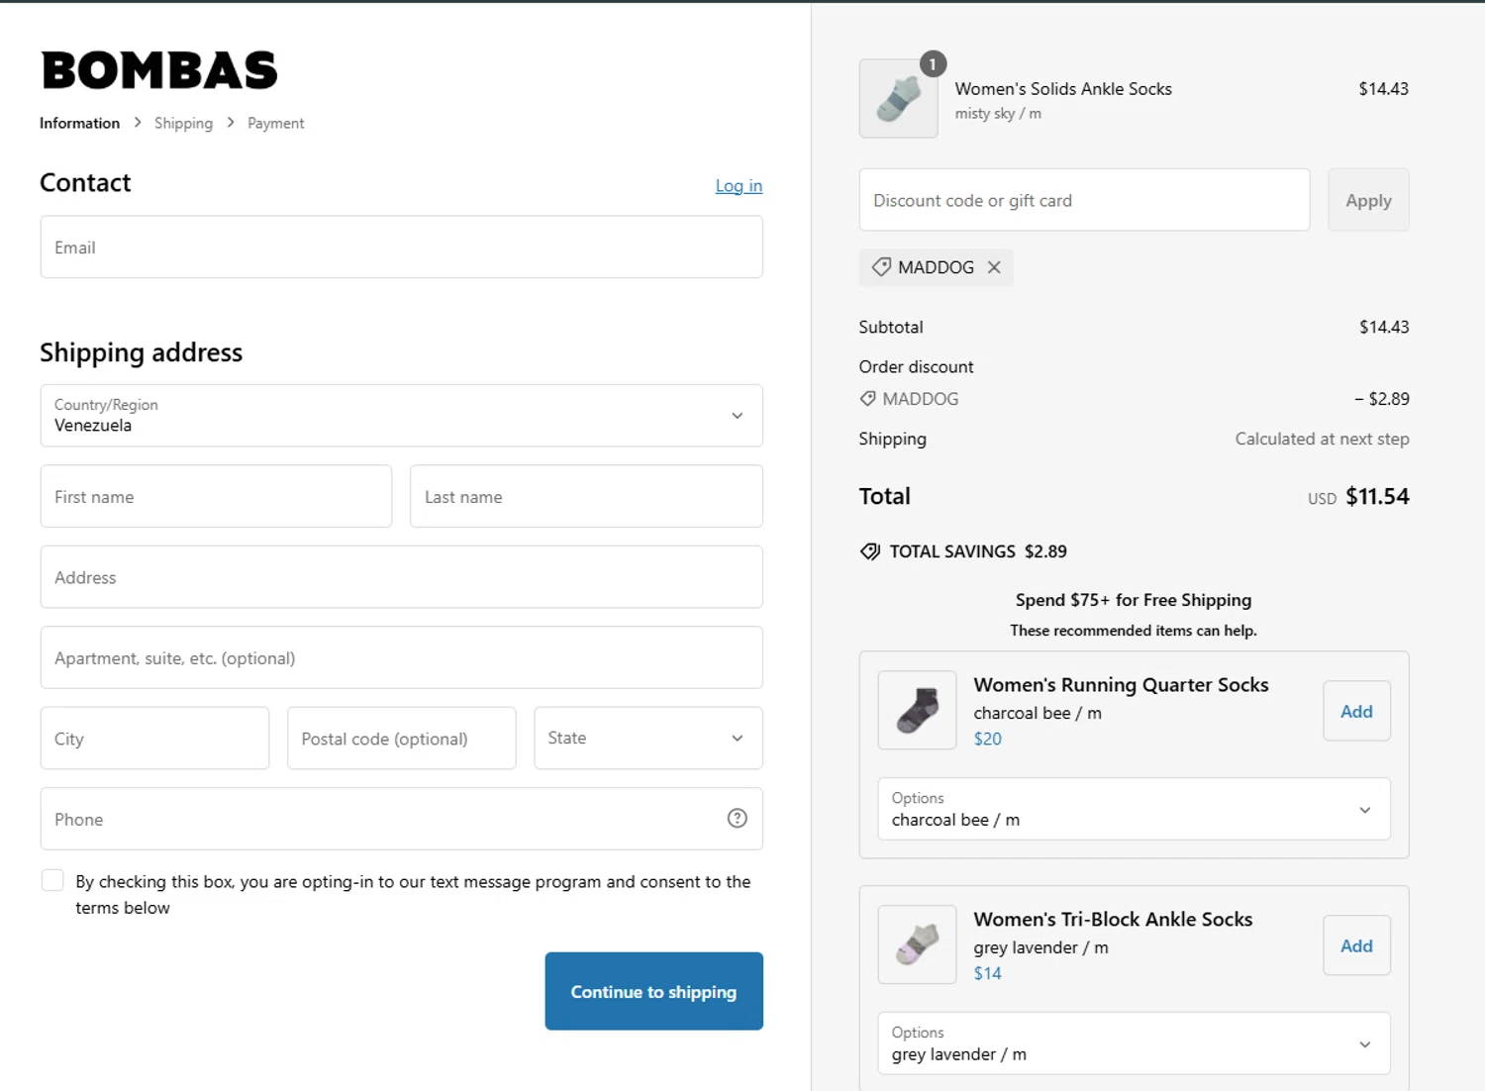
Task: Click 'Spend $75+ for Free Shipping' text
Action: click(x=1134, y=600)
